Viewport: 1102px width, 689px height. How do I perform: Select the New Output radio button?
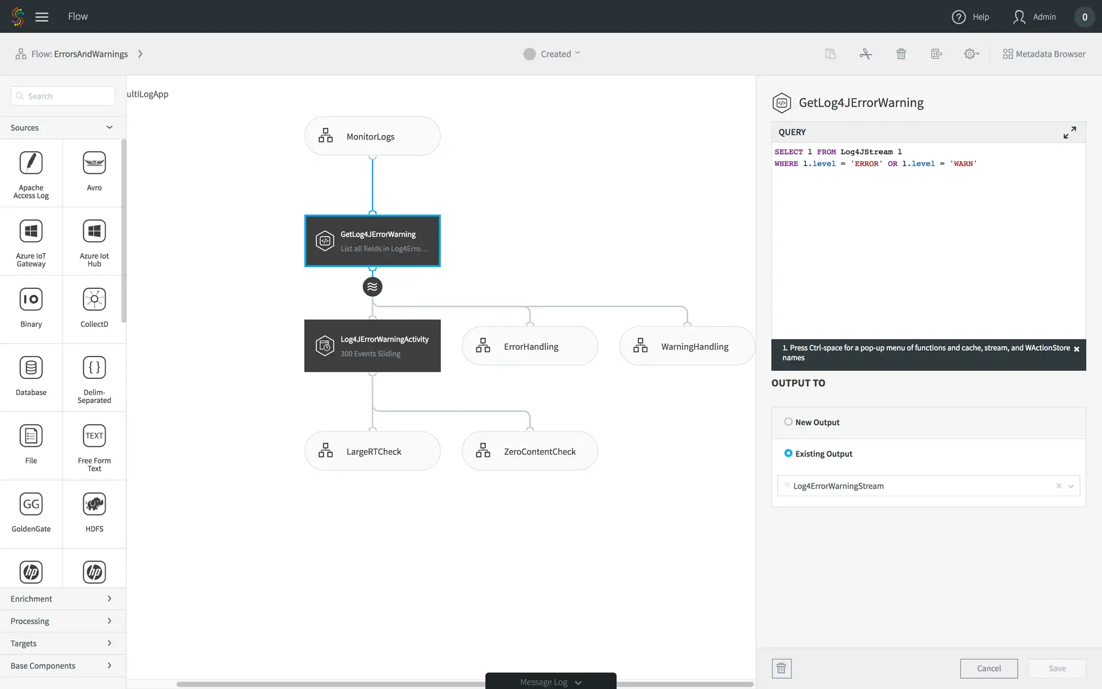pyautogui.click(x=788, y=422)
